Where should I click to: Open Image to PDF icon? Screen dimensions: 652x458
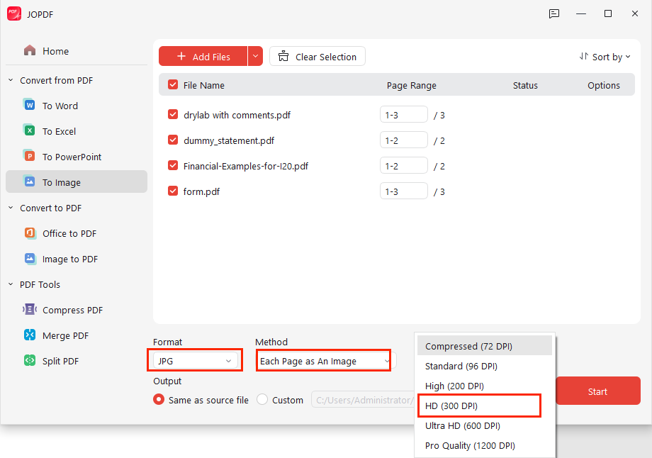click(x=30, y=258)
